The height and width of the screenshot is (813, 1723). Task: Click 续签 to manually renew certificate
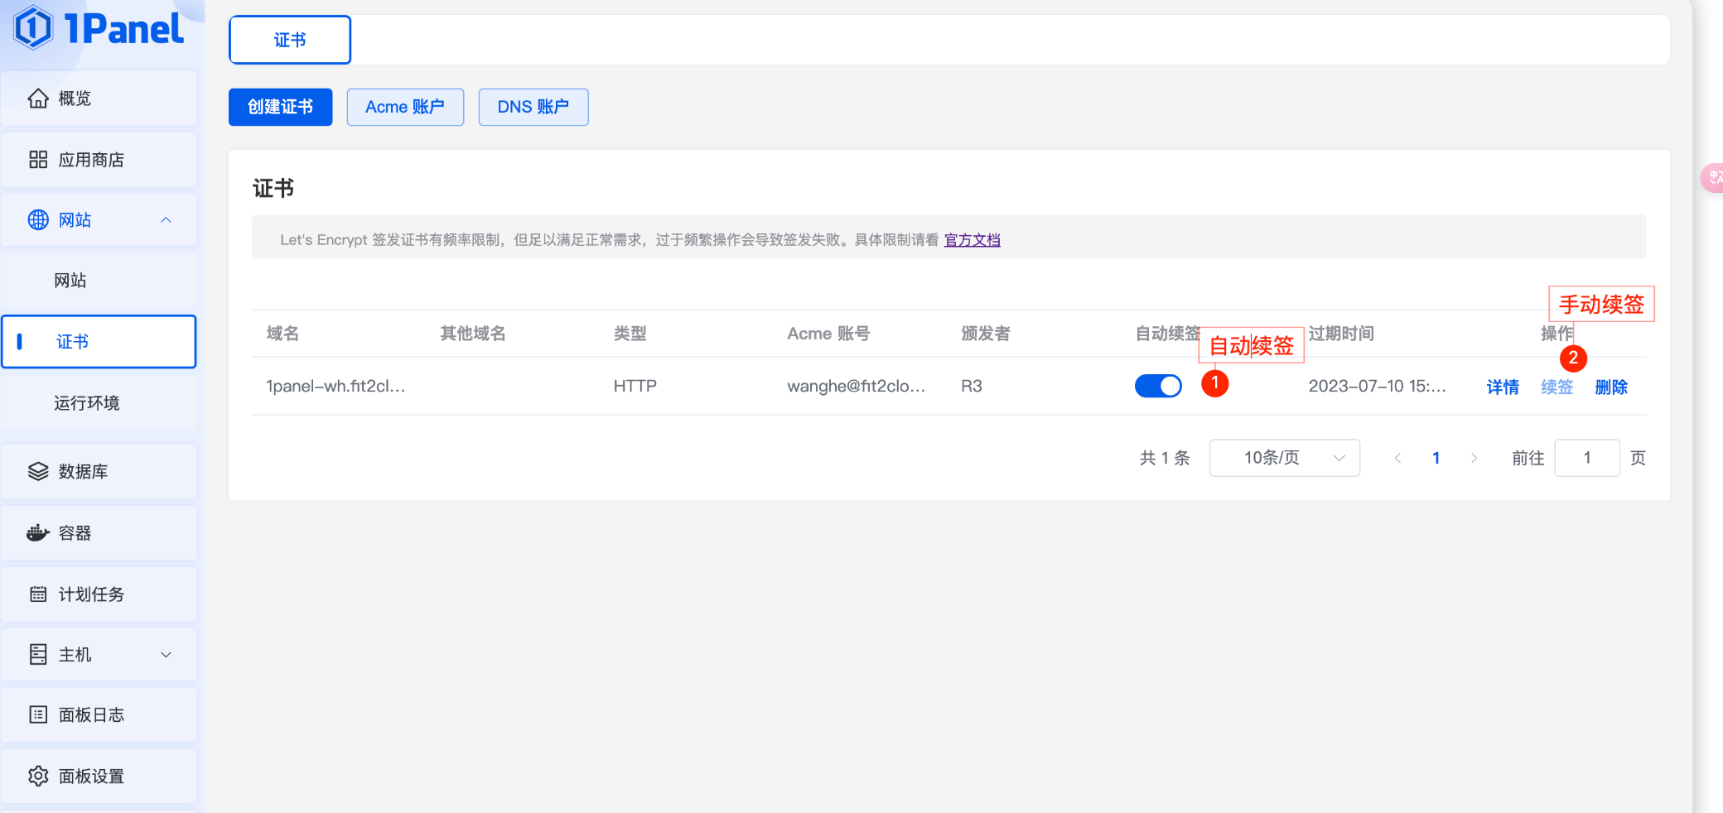click(x=1556, y=387)
